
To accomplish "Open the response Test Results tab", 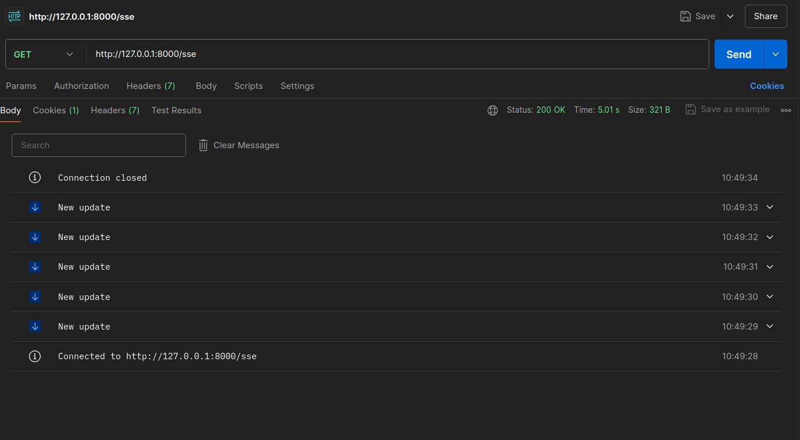I will pyautogui.click(x=176, y=110).
